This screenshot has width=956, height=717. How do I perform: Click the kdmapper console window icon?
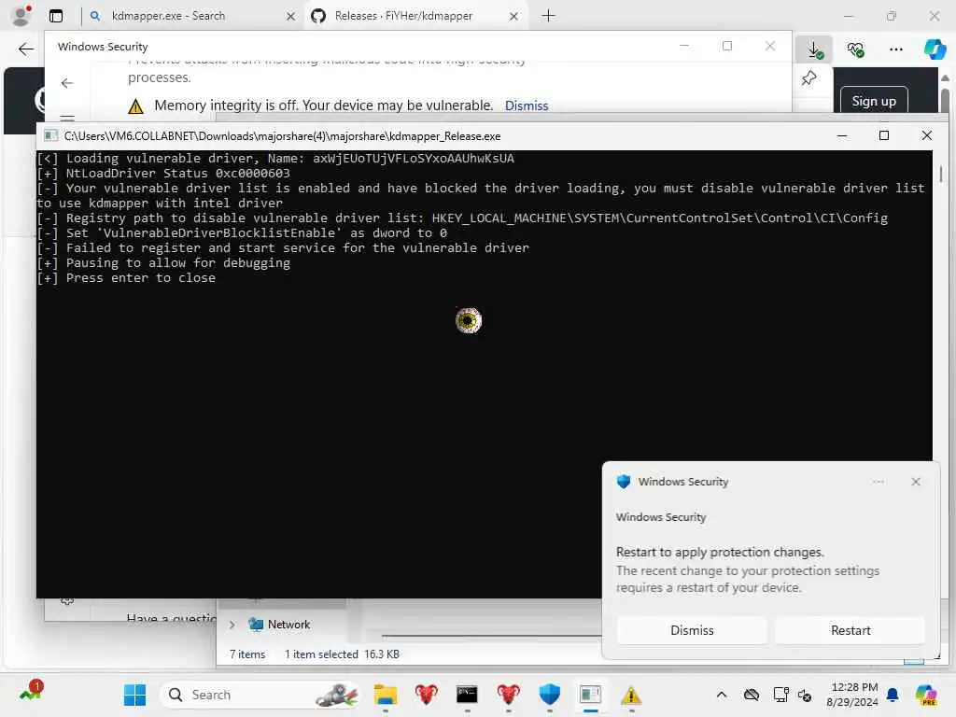click(51, 135)
